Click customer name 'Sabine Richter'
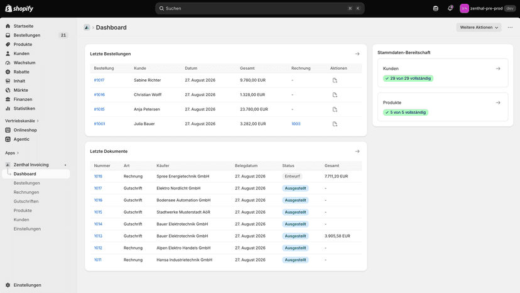This screenshot has width=520, height=293. 147,80
